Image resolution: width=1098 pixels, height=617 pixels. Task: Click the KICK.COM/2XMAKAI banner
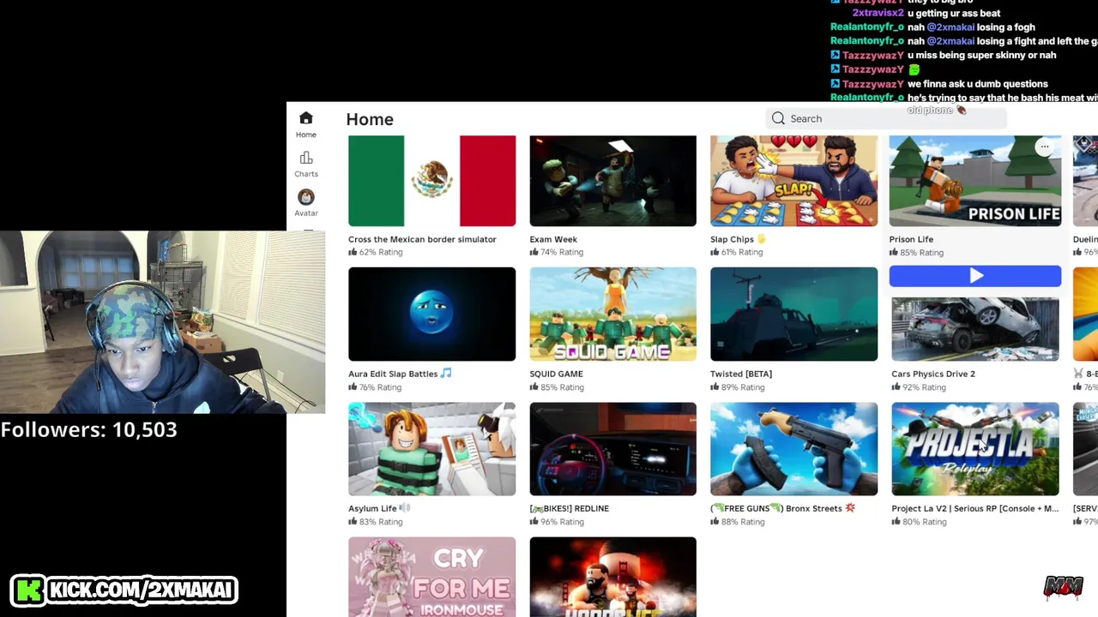point(124,590)
